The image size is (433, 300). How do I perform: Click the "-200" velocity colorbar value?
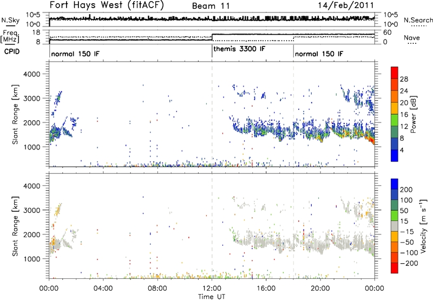pos(409,263)
